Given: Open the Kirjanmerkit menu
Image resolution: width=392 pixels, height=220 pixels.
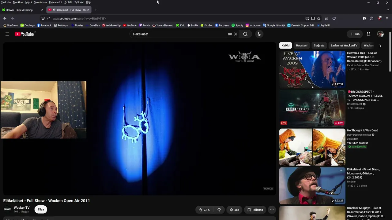Looking at the screenshot, I should tap(55, 2).
